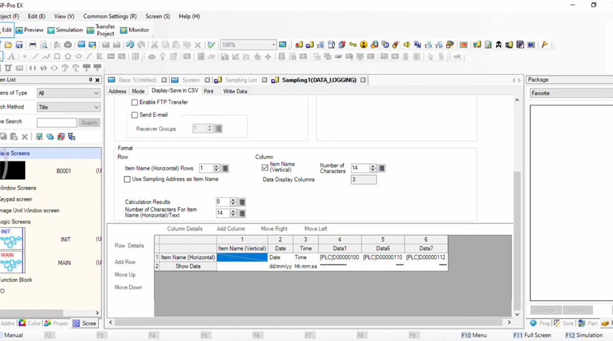
Task: Insert lamp part with bulb icon
Action: [x=162, y=56]
